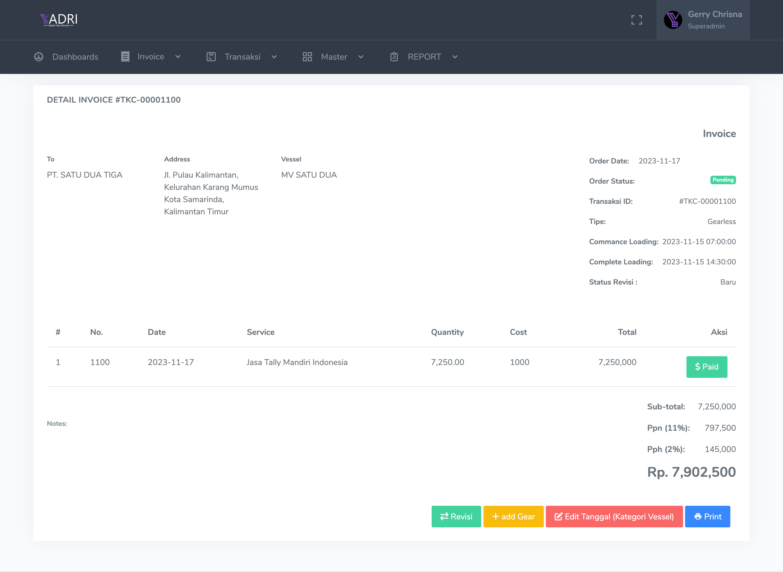Viewport: 783px width, 572px height.
Task: Open the Dashboards menu item
Action: tap(75, 57)
